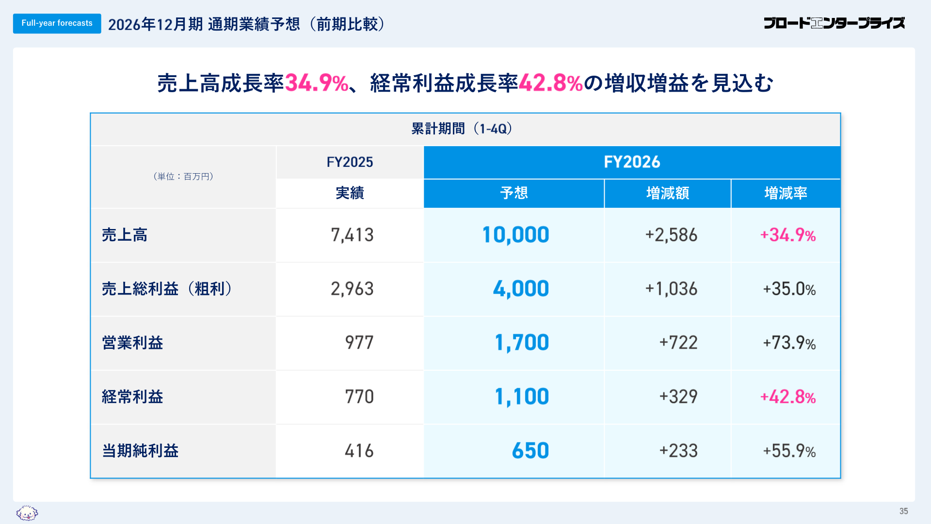This screenshot has width=931, height=524.
Task: Click the +233 change amount
Action: coord(678,451)
